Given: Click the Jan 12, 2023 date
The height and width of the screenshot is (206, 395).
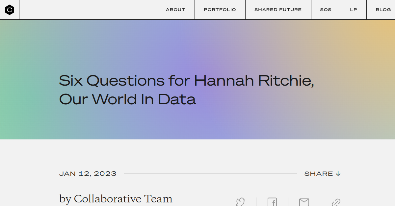Looking at the screenshot, I should [88, 174].
